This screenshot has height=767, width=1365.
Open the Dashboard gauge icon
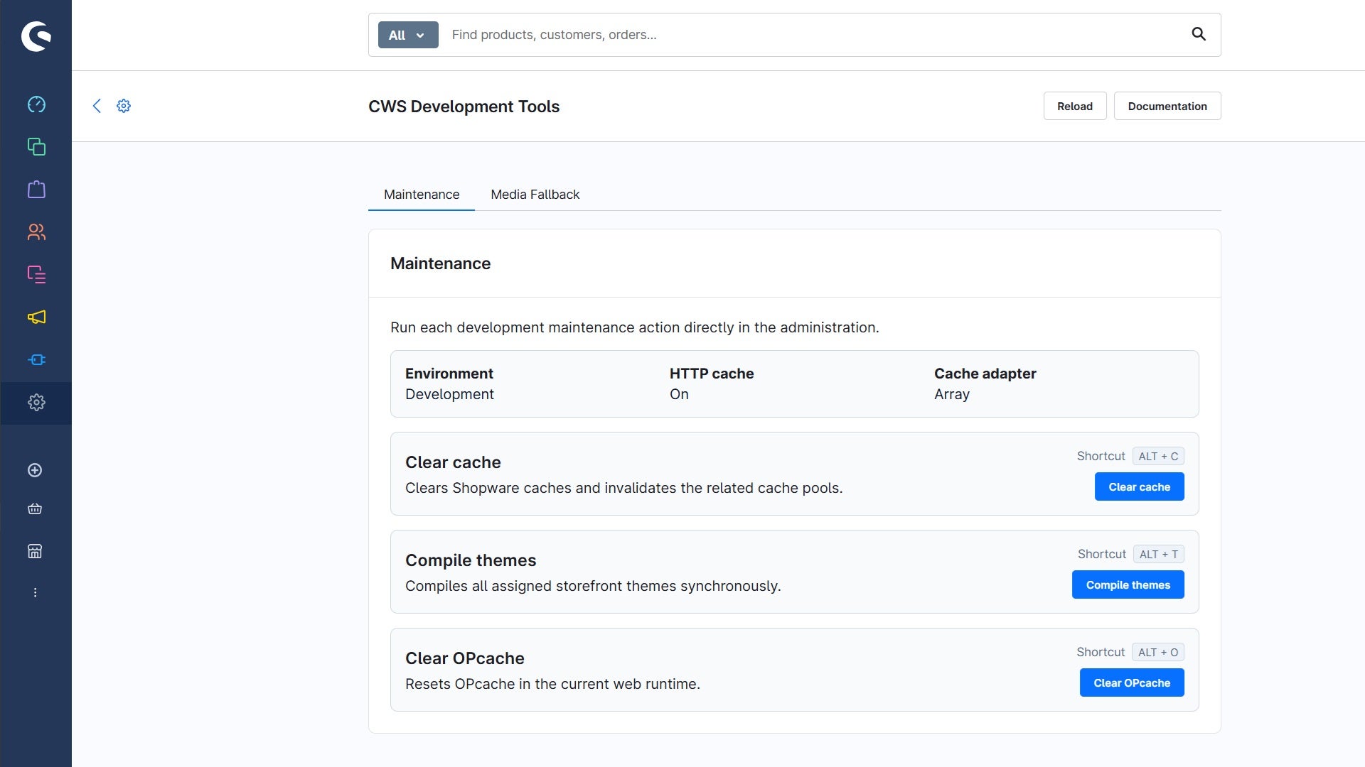click(36, 104)
